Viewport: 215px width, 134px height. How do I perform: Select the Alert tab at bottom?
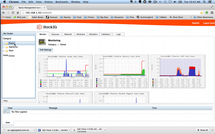point(8,123)
